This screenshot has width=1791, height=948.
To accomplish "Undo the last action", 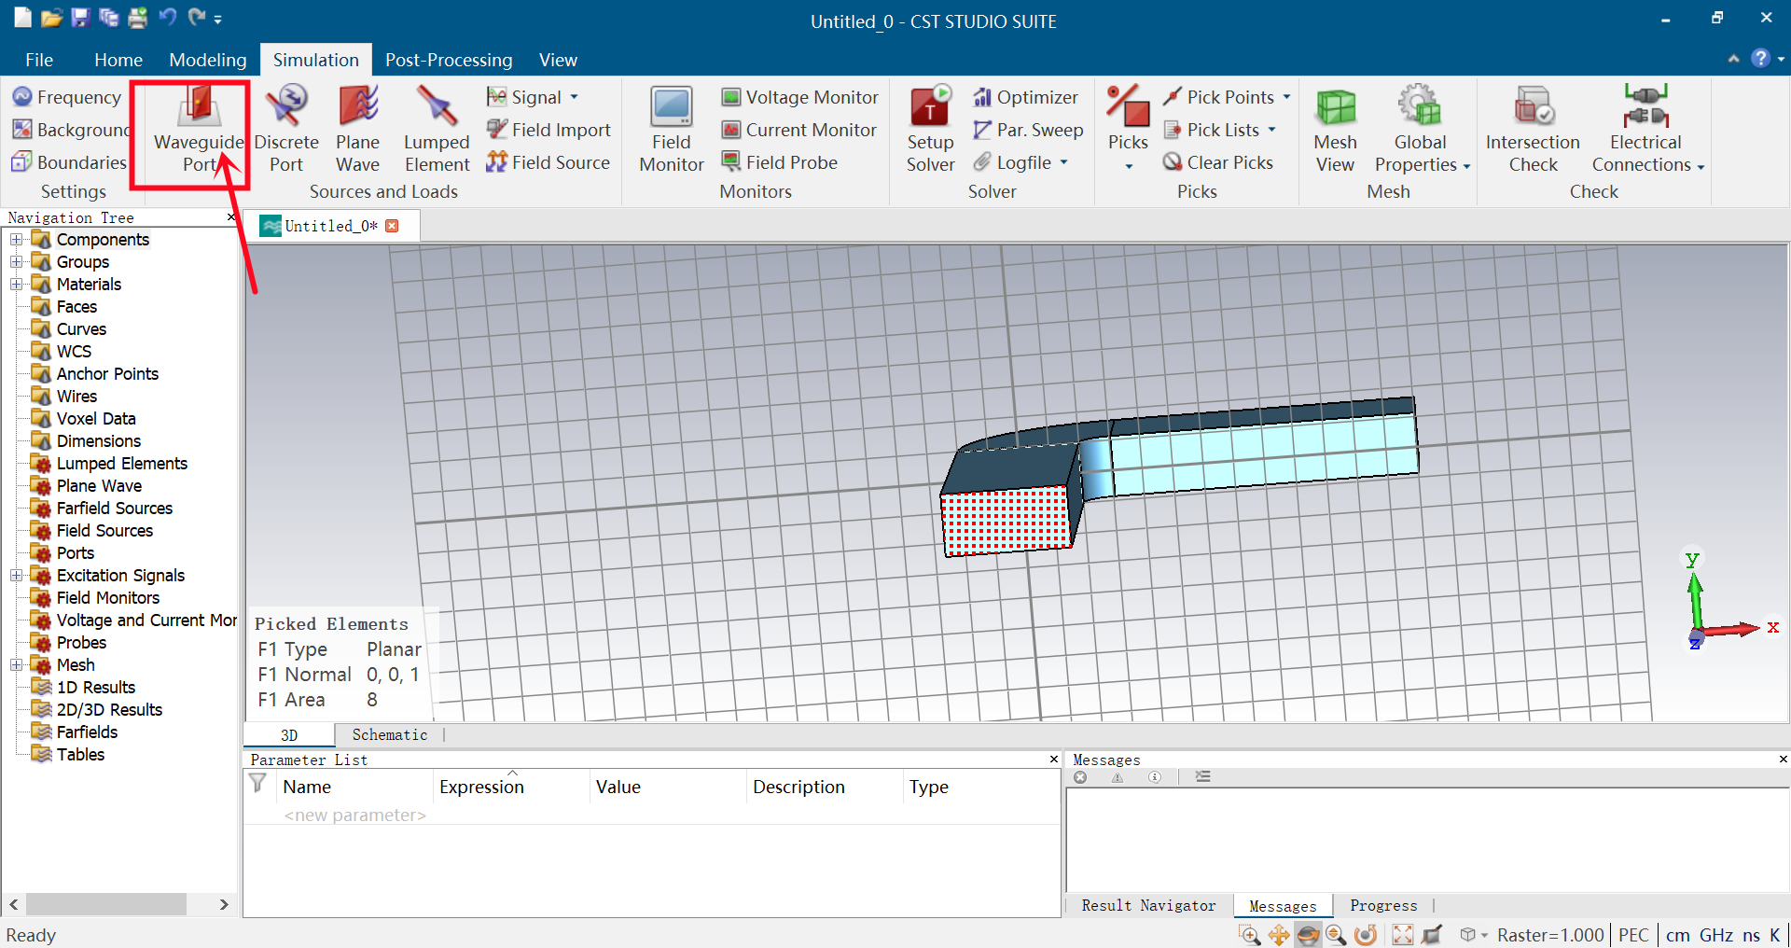I will pos(167,18).
